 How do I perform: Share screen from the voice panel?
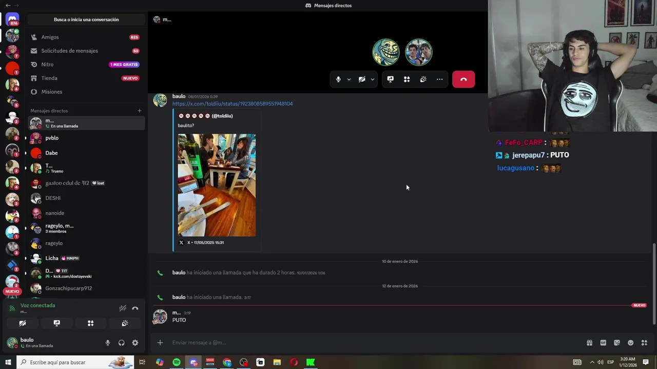click(x=56, y=323)
